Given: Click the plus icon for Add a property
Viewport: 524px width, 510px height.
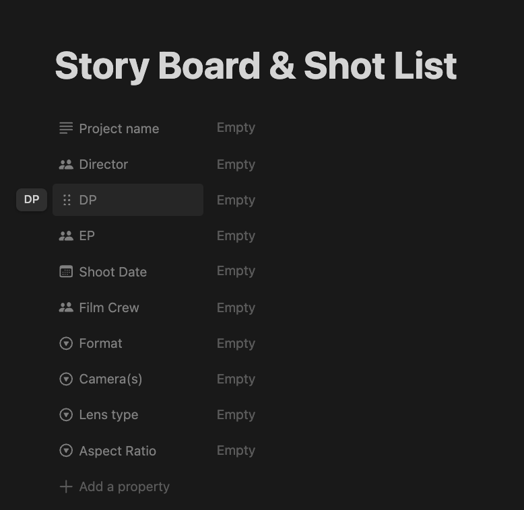Looking at the screenshot, I should (x=66, y=486).
